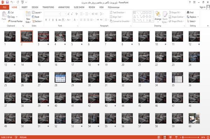Undo the last action
Image resolution: width=210 pixels, height=139 pixels.
click(x=12, y=2)
